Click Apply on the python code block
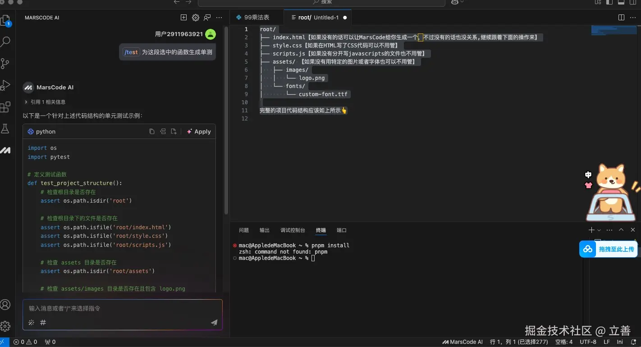641x347 pixels. 199,132
